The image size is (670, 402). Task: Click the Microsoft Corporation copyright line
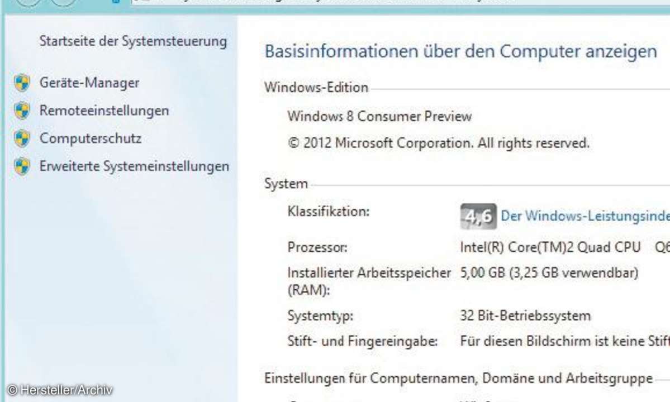click(439, 143)
